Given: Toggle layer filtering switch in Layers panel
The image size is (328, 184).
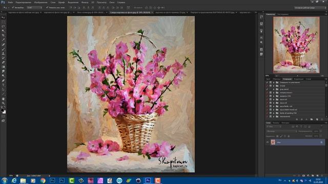Looking at the screenshot, I should [x=321, y=126].
